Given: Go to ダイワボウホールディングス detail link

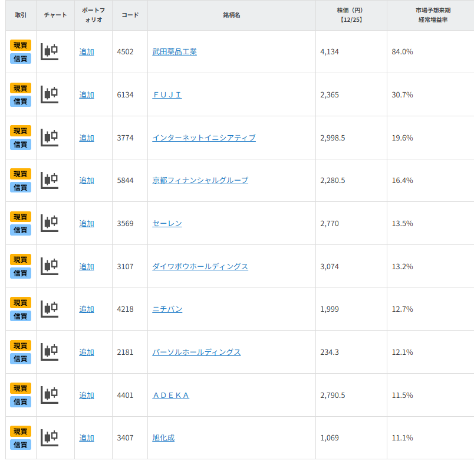Looking at the screenshot, I should (200, 267).
